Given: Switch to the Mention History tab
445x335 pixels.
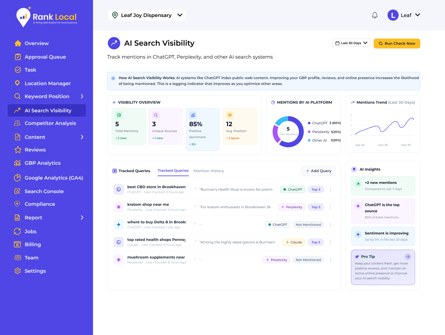Looking at the screenshot, I should [209, 171].
